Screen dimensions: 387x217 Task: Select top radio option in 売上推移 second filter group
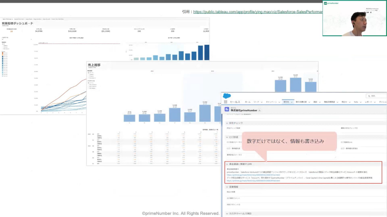pyautogui.click(x=88, y=83)
